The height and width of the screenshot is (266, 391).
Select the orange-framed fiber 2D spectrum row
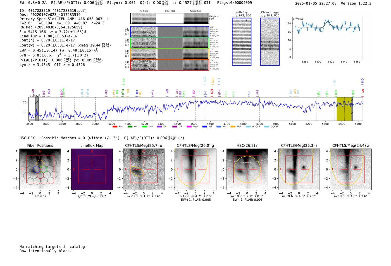pyautogui.click(x=170, y=54)
